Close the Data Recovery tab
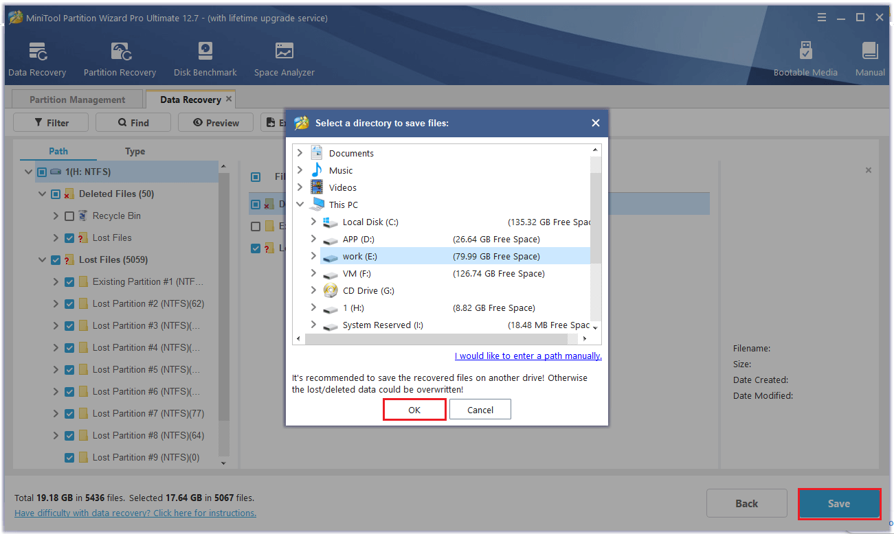 (x=229, y=99)
